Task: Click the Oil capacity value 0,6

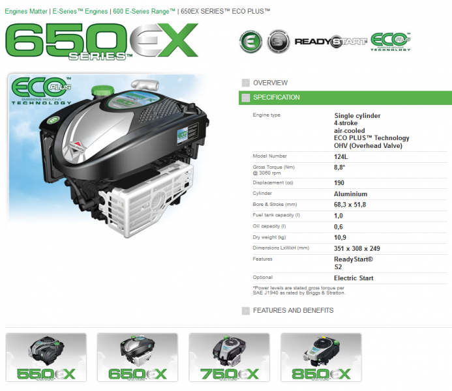Action: point(339,227)
